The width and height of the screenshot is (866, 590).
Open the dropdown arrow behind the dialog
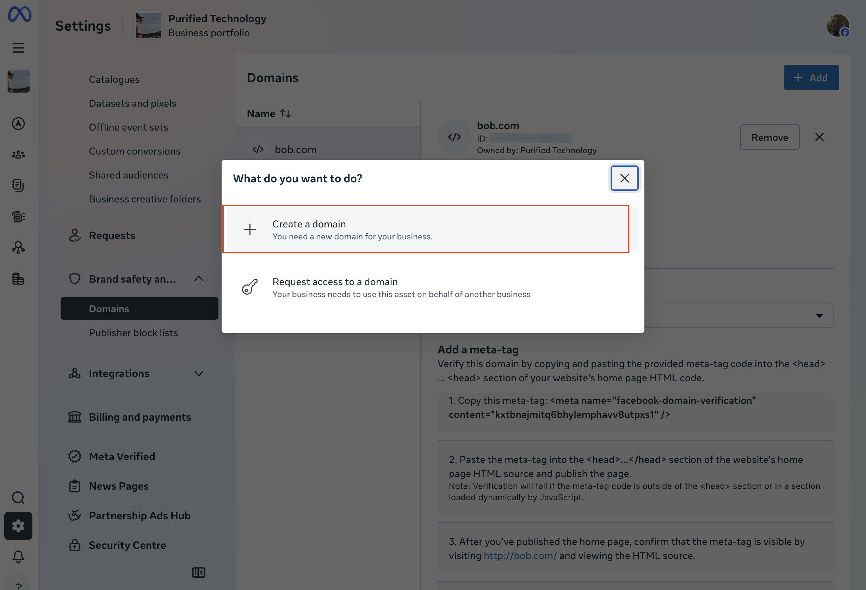pos(819,316)
